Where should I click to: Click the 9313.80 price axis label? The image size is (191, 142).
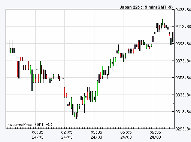(183, 112)
